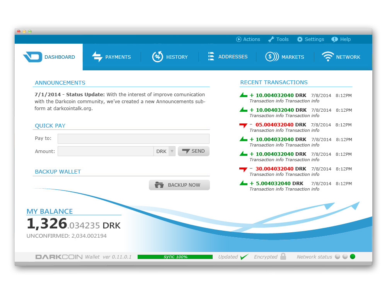Open the History tab

[170, 57]
